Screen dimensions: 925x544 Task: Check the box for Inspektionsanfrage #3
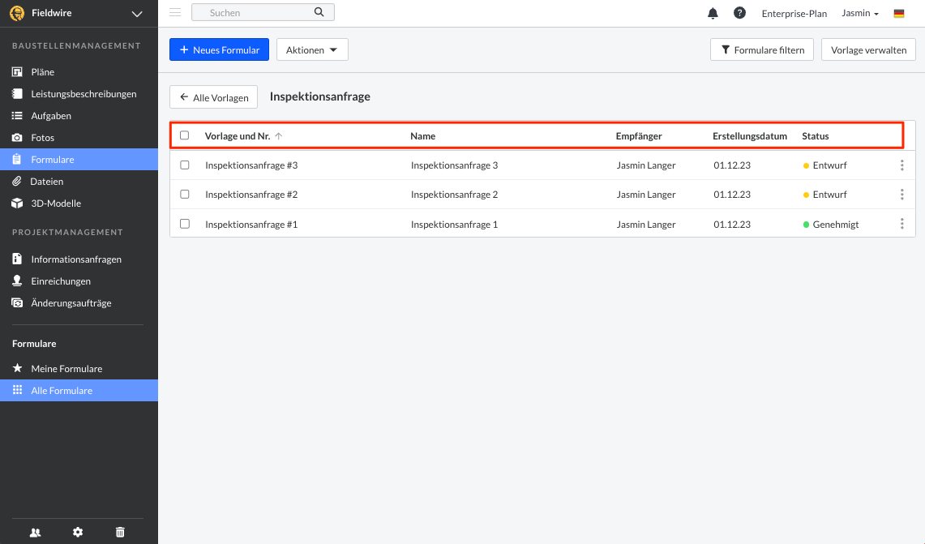(185, 165)
